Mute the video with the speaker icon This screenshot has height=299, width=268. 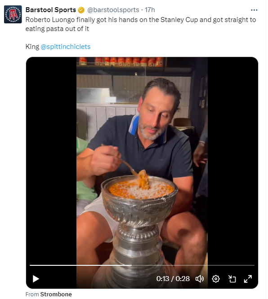coord(200,279)
